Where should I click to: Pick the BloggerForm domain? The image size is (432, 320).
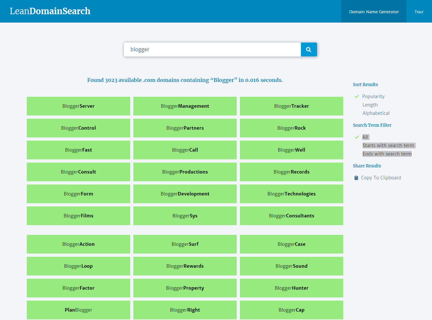click(78, 194)
